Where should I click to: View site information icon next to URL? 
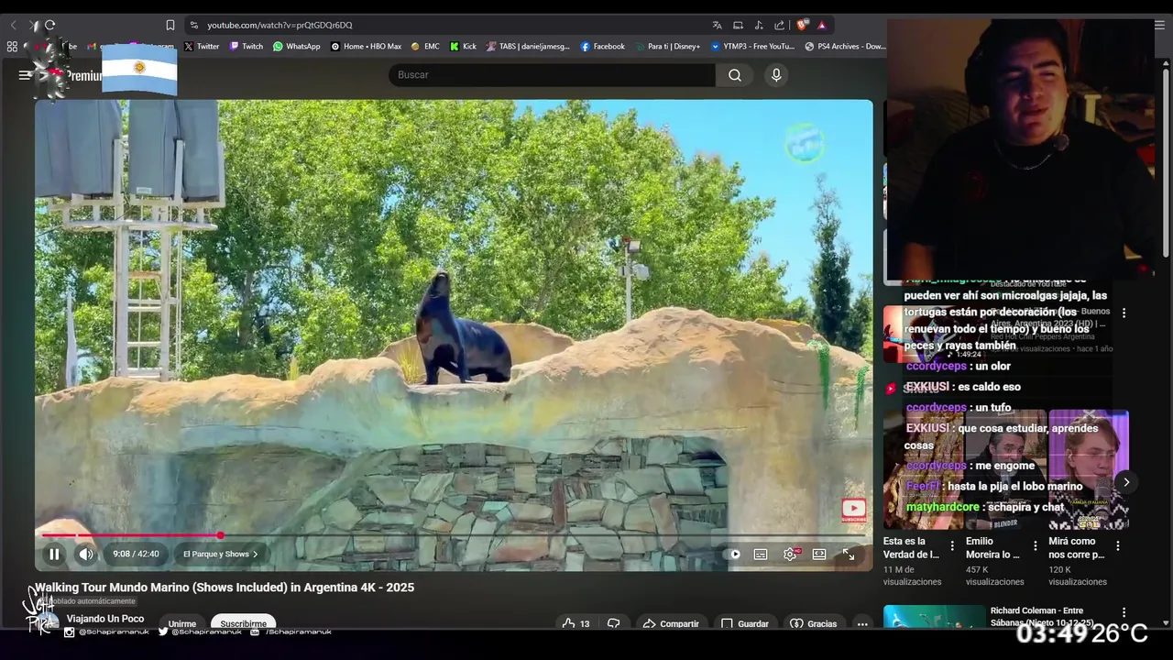pyautogui.click(x=193, y=25)
